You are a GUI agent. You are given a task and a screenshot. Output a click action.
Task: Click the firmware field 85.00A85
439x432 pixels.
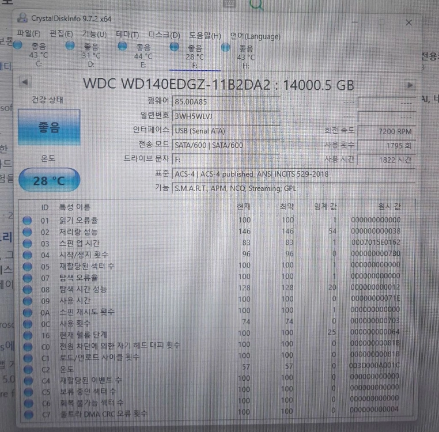click(226, 101)
